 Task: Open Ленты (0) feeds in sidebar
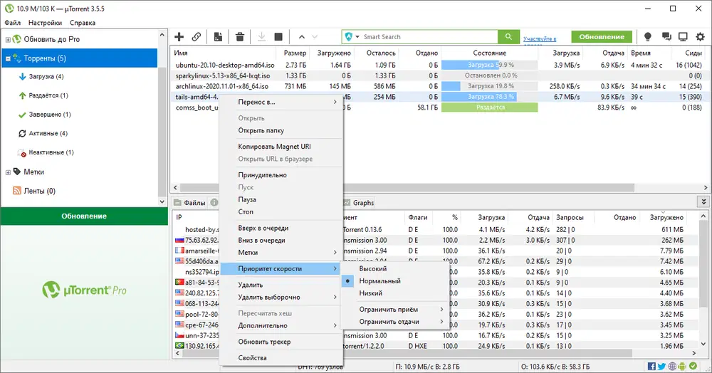click(39, 191)
